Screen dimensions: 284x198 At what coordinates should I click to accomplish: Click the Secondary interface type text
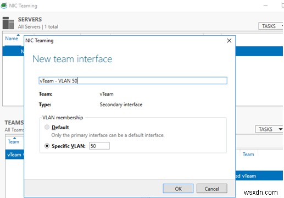point(121,105)
